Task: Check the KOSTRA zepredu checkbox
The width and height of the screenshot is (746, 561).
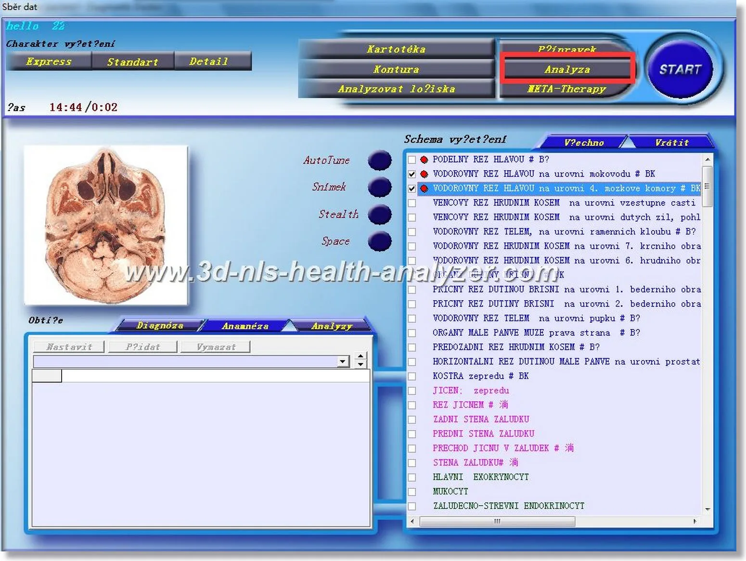Action: (412, 376)
